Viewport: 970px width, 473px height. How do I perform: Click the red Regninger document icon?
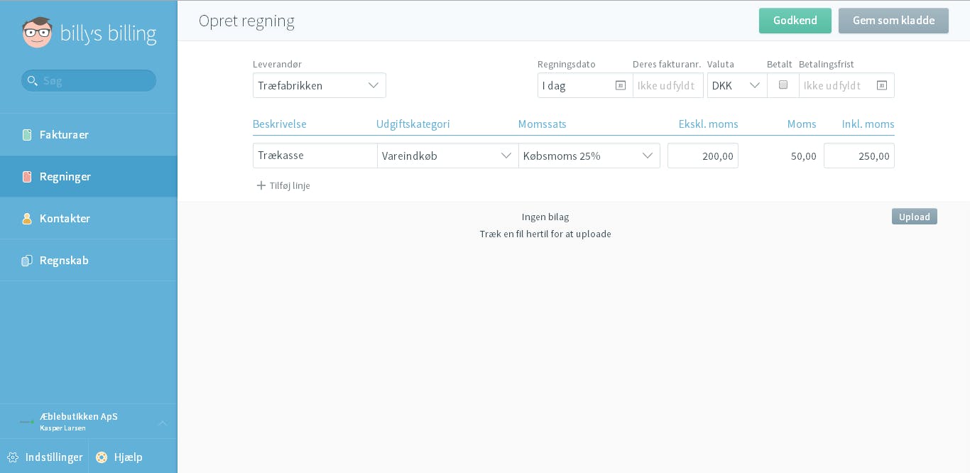coord(27,177)
